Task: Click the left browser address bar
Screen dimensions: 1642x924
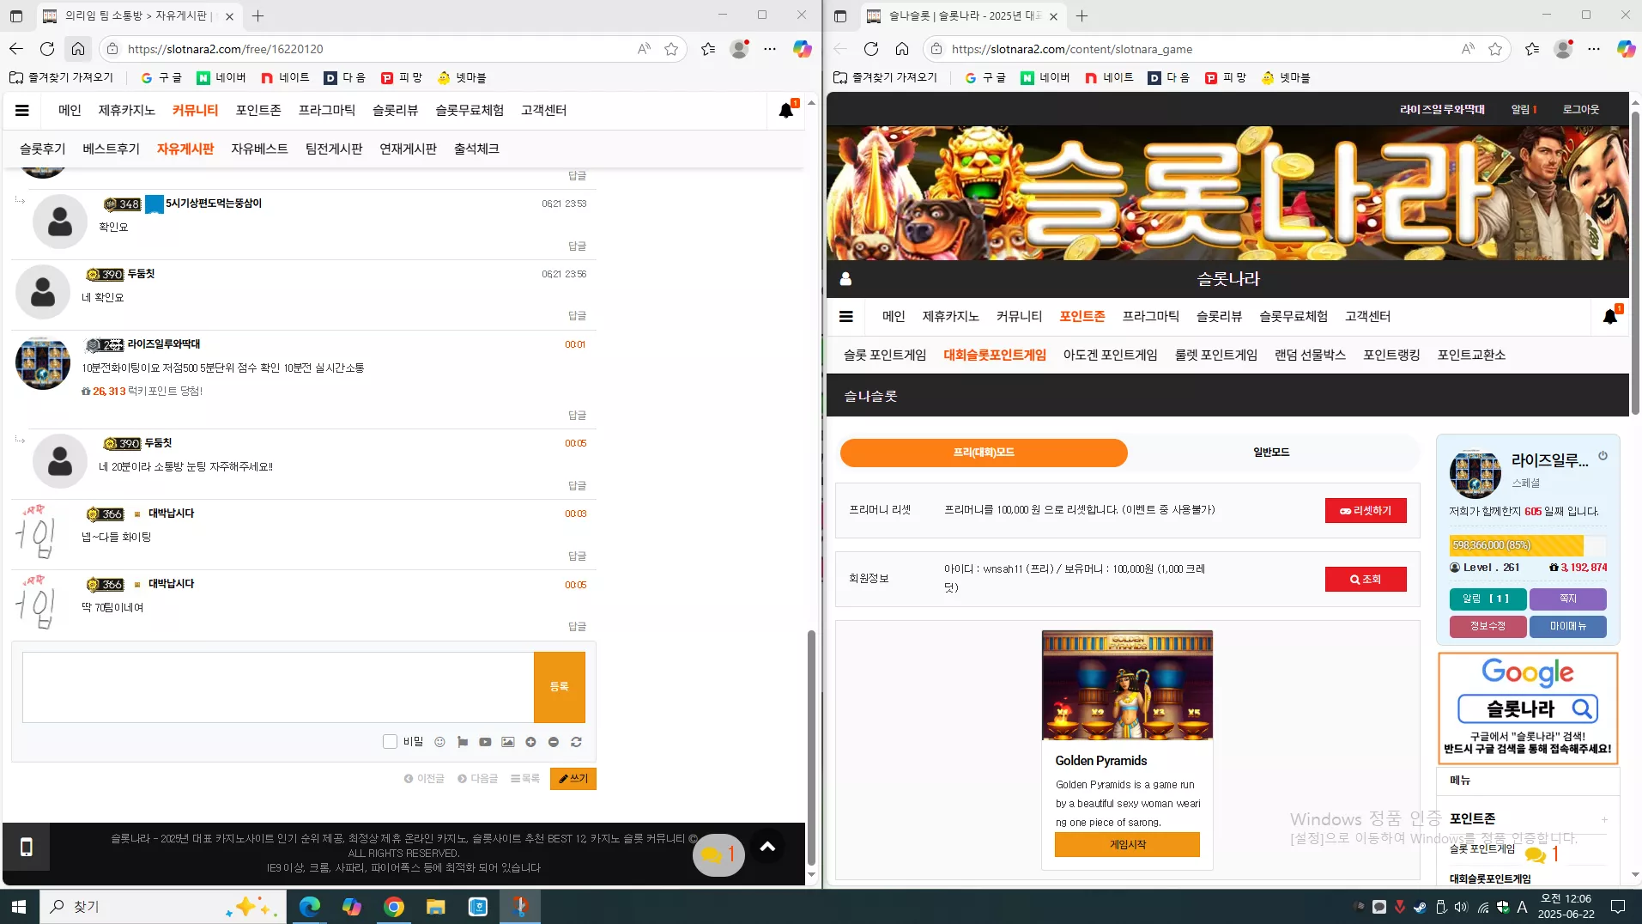Action: 378,49
